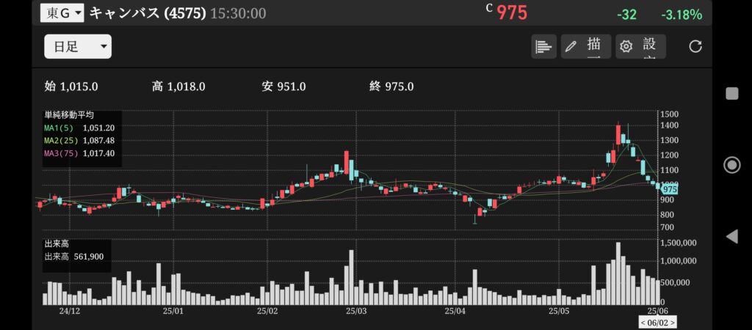The height and width of the screenshot is (330, 752).
Task: Click the 975 price tag on axis
Action: (x=669, y=190)
